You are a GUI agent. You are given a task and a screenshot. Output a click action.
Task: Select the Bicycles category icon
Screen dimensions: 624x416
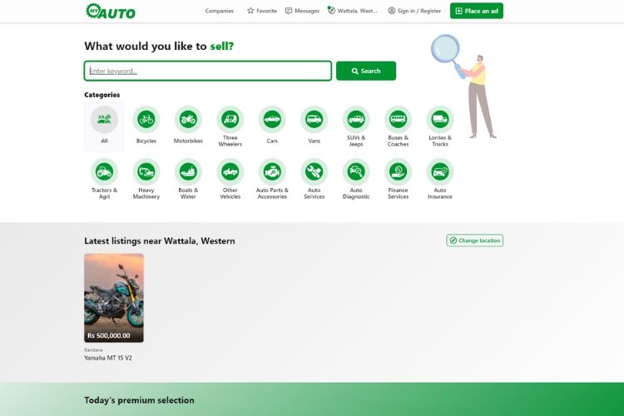146,120
